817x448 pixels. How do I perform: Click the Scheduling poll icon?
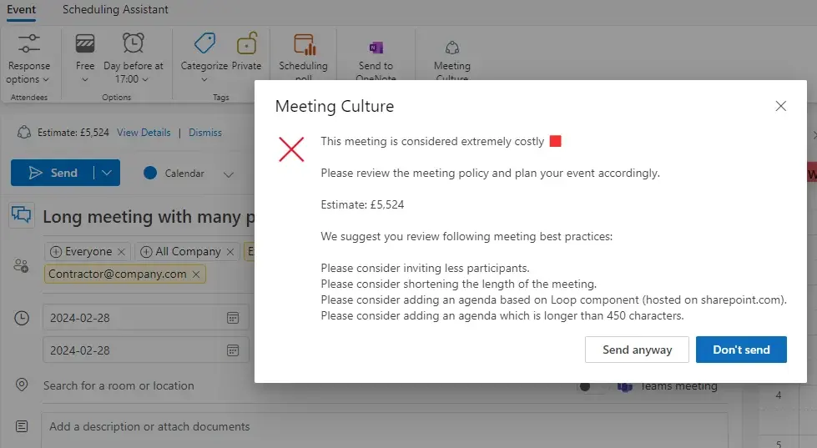tap(305, 45)
